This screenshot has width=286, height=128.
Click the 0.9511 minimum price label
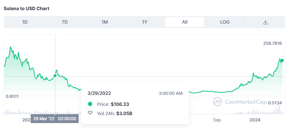point(12,96)
